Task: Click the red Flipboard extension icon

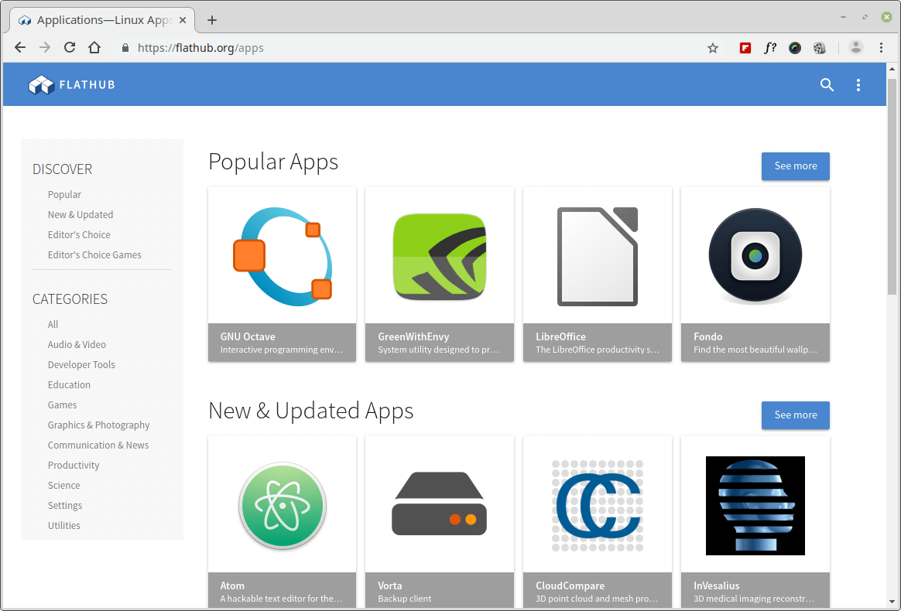Action: [x=745, y=48]
